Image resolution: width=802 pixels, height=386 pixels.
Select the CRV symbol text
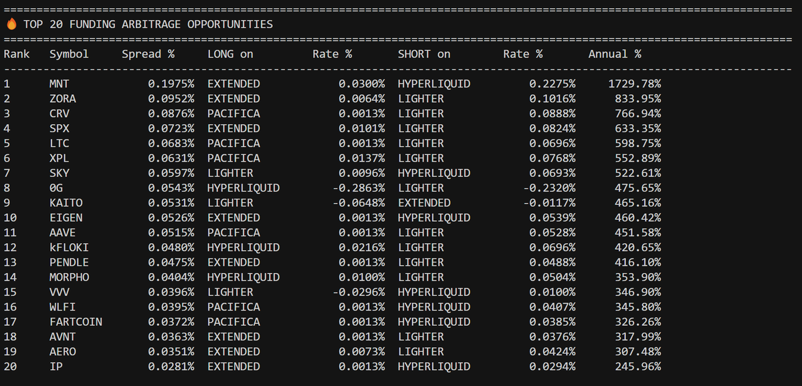(x=60, y=114)
